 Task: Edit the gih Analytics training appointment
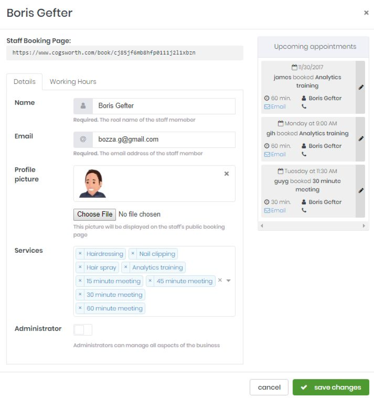(x=361, y=139)
